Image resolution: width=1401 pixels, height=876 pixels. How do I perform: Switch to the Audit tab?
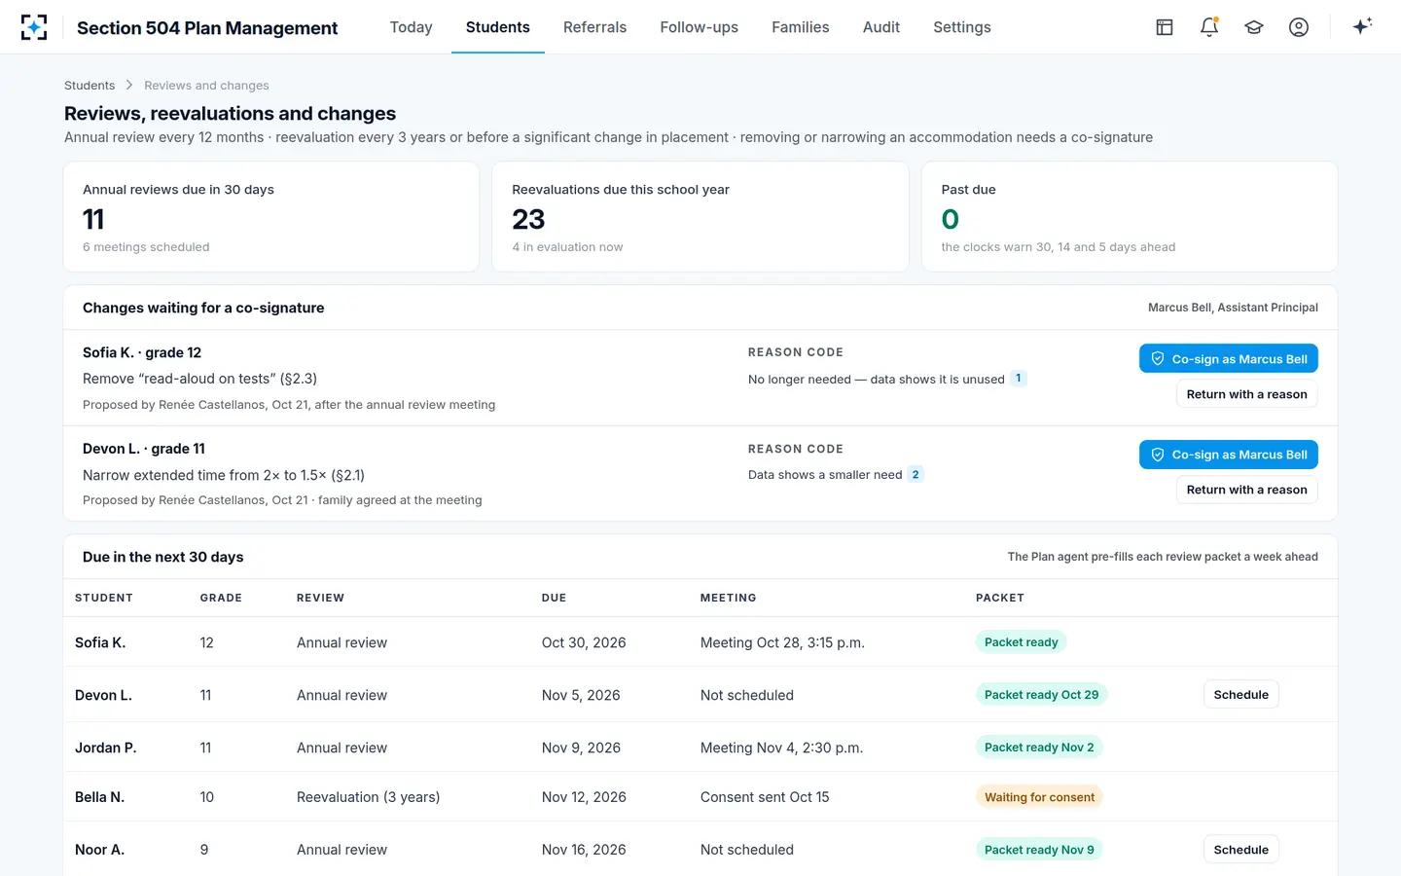coord(880,27)
